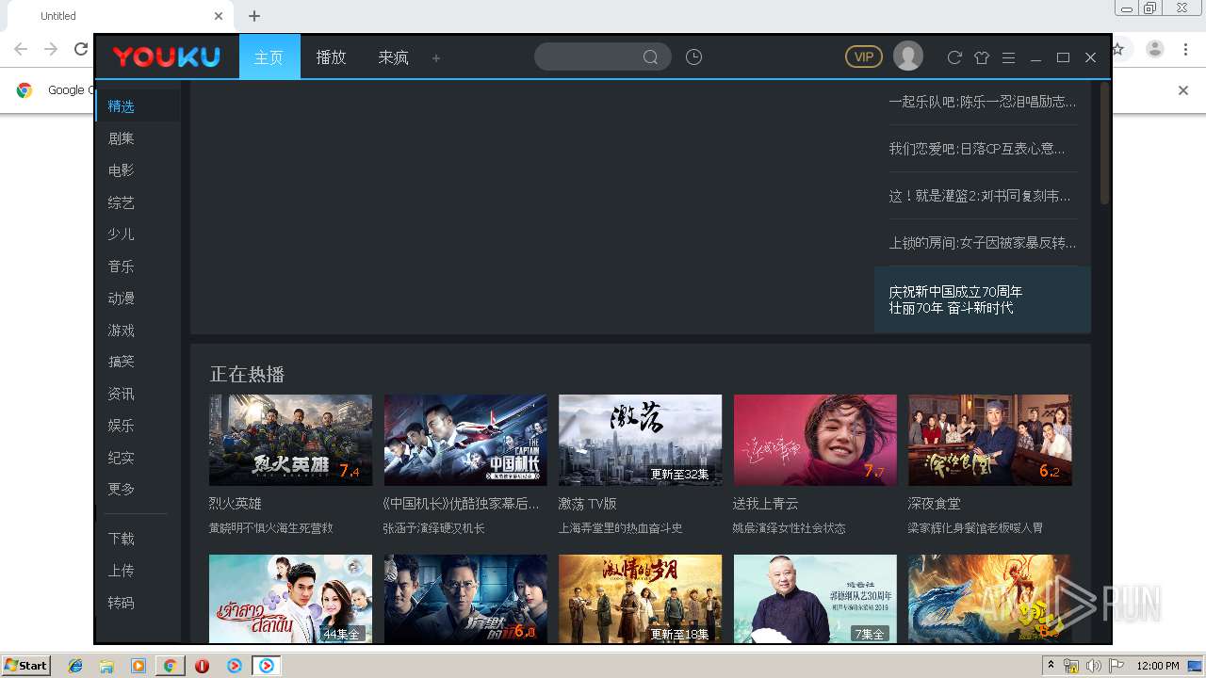The height and width of the screenshot is (678, 1206).
Task: Select 精选 in the sidebar
Action: click(138, 106)
